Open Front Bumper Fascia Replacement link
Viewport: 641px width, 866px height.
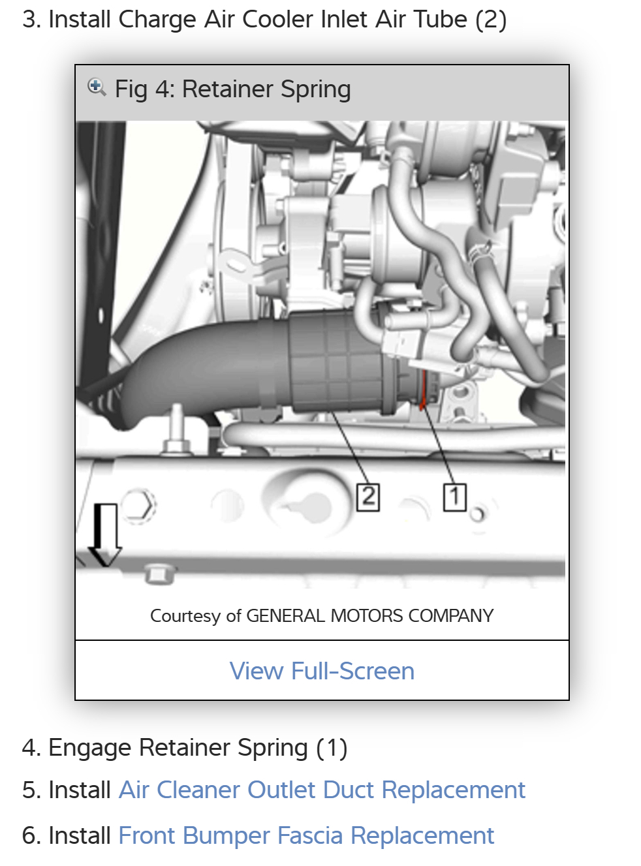(306, 835)
